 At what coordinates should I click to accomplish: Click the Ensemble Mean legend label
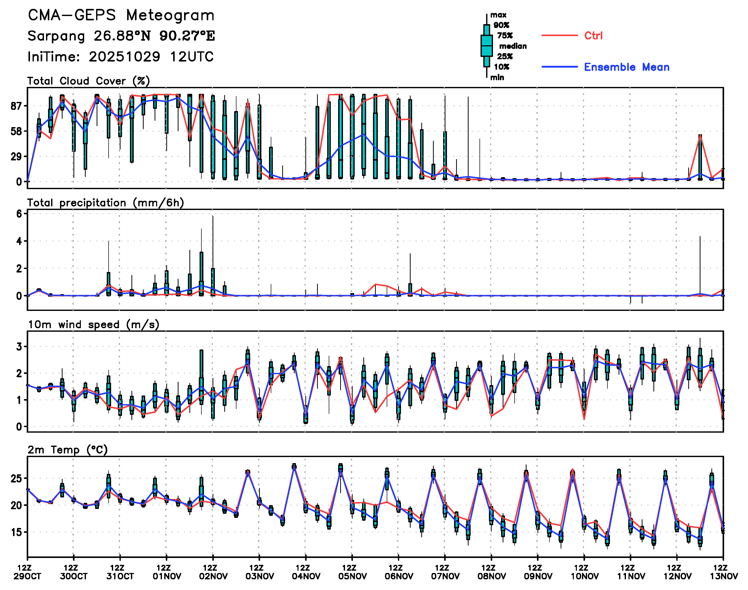point(626,67)
